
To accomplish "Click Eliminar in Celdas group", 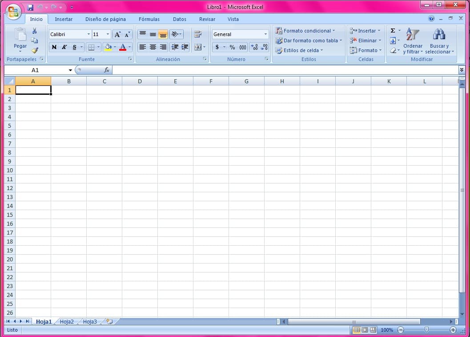I will click(366, 41).
